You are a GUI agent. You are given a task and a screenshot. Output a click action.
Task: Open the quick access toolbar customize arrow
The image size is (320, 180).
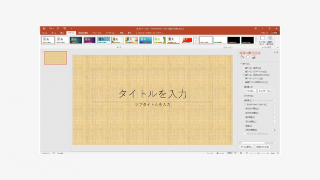click(x=71, y=29)
